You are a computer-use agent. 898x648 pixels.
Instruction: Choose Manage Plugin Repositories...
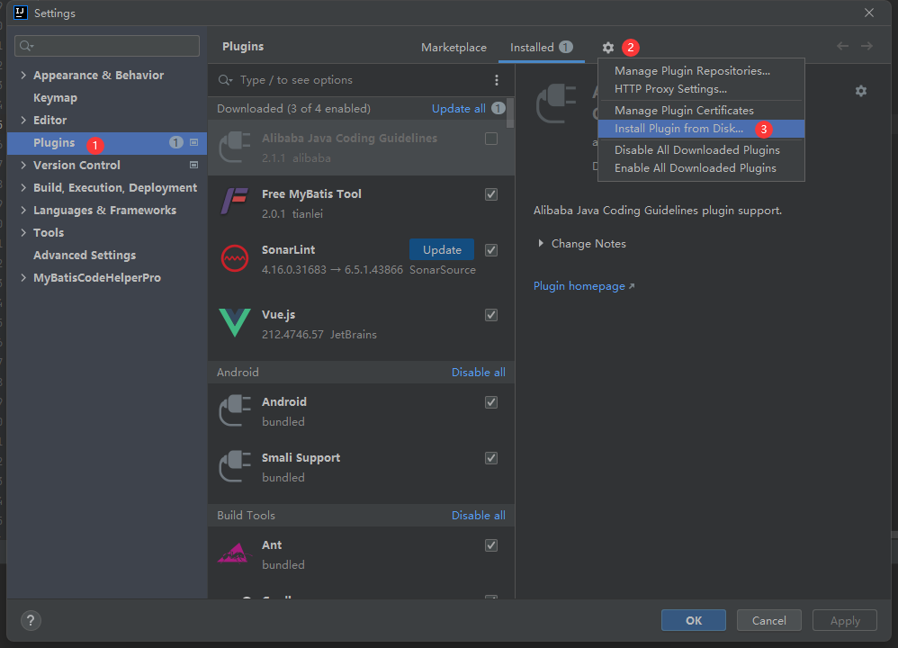point(701,71)
